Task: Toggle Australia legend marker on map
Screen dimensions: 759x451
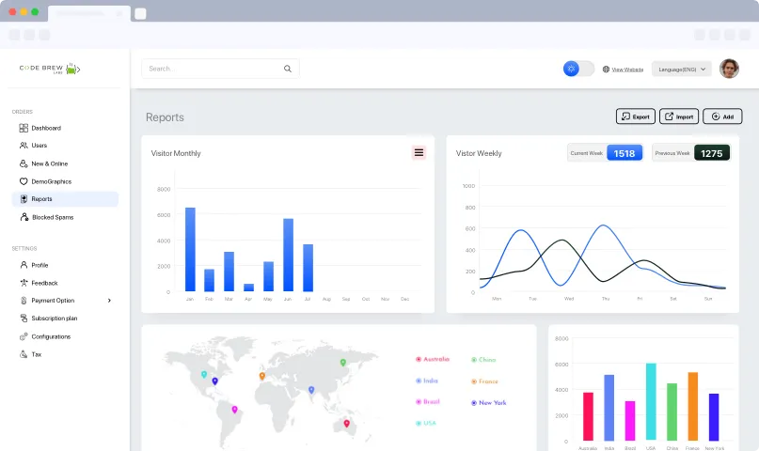Action: click(419, 359)
